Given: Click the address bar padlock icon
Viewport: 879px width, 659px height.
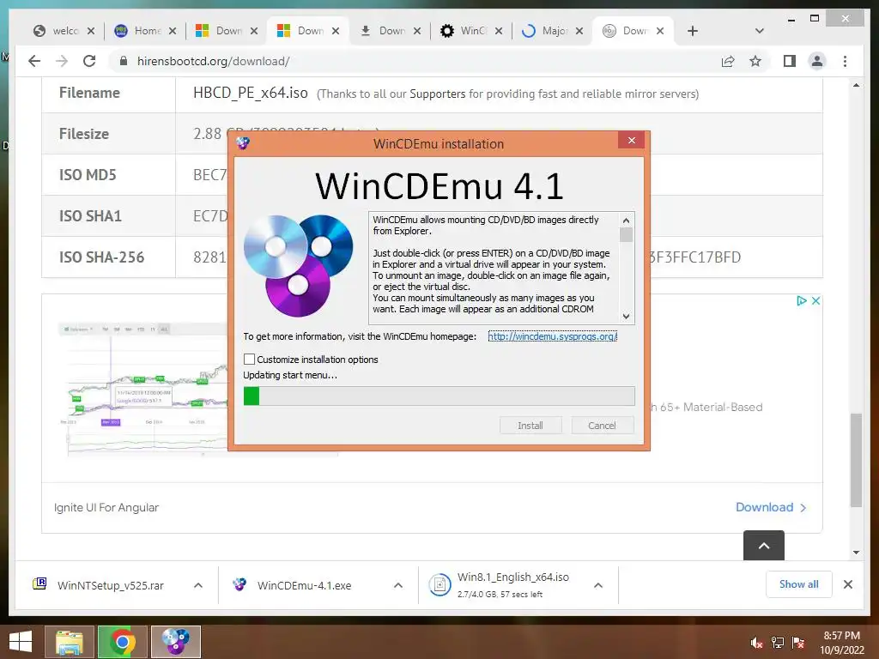Looking at the screenshot, I should pyautogui.click(x=124, y=61).
